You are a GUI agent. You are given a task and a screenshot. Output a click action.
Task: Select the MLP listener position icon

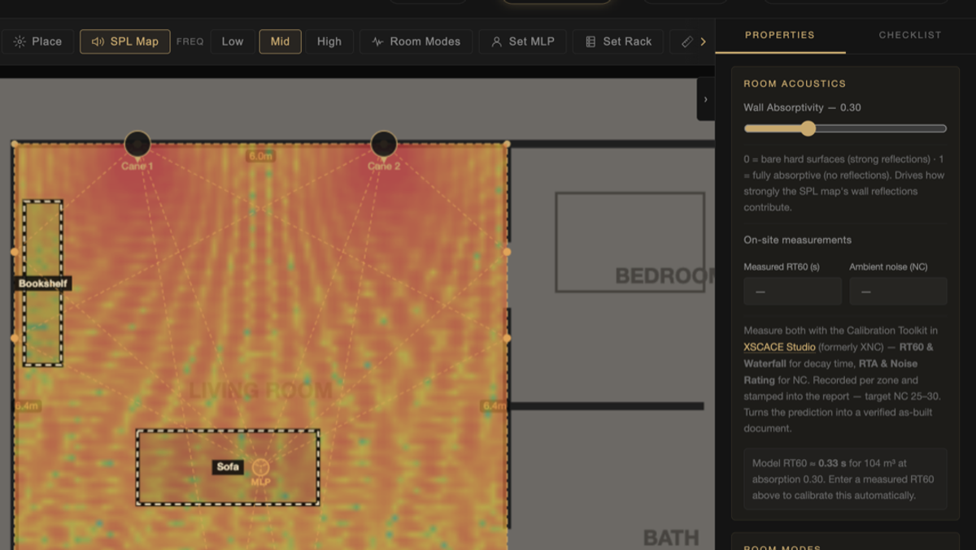pos(260,467)
